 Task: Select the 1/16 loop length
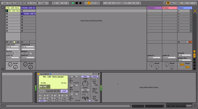click(50, 96)
